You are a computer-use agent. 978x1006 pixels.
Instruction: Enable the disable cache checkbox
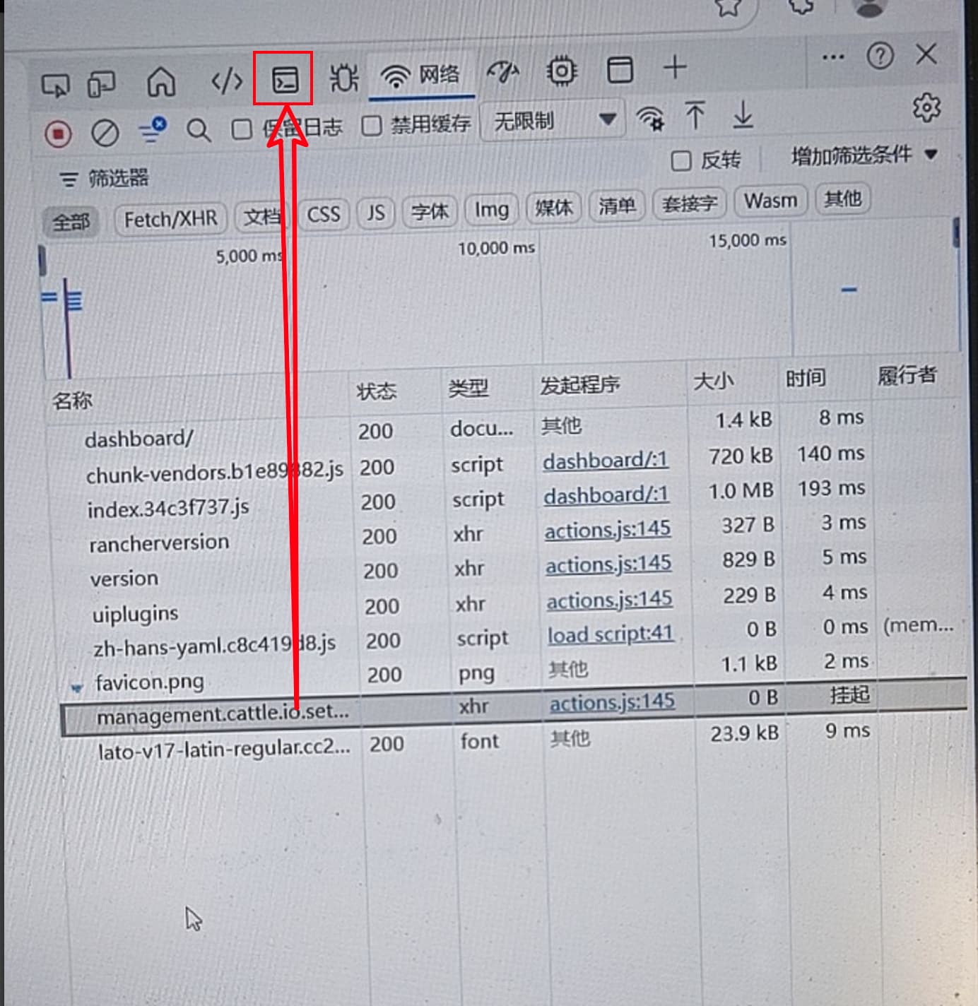372,126
